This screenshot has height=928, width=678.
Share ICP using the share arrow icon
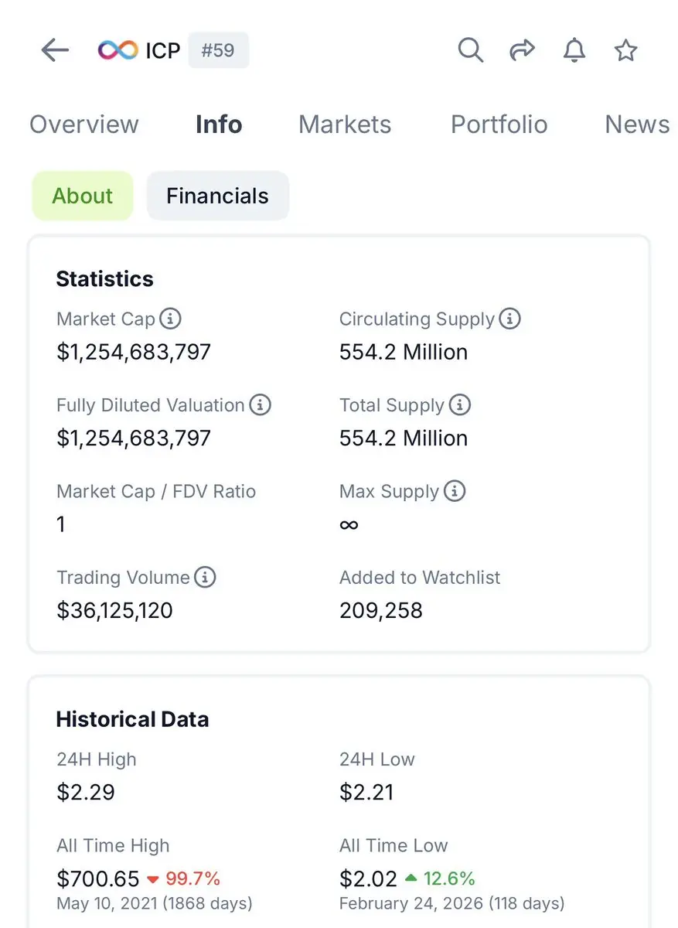523,51
